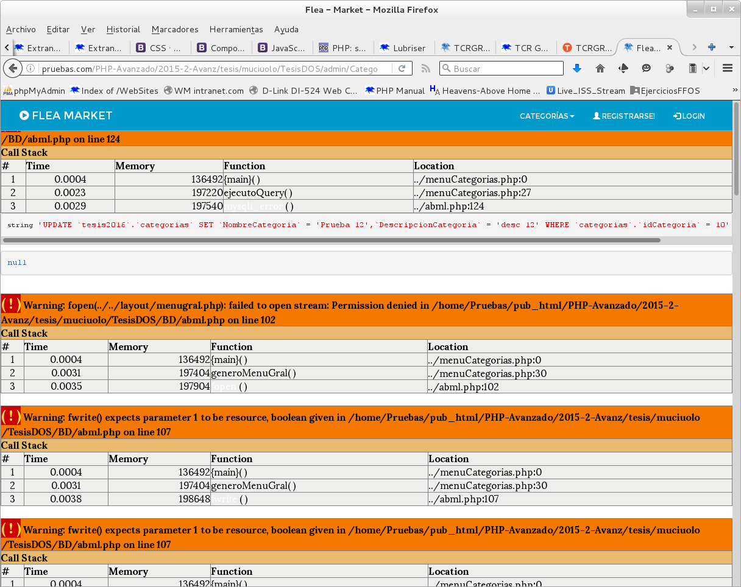
Task: Click the Heavens-Above bookmark icon
Action: pos(434,91)
